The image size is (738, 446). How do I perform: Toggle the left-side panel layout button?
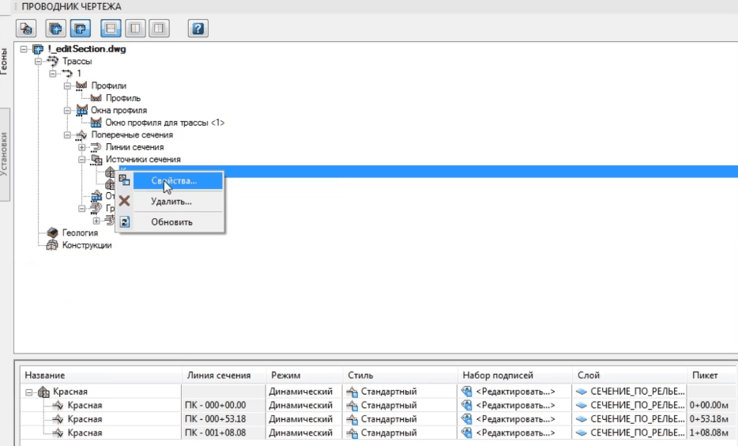135,28
